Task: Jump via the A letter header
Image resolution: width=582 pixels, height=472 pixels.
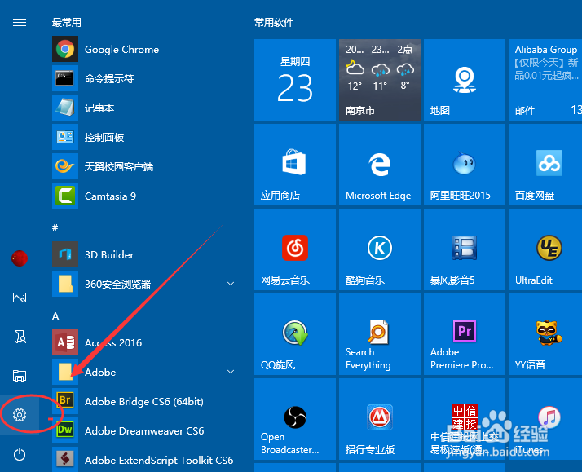Action: (x=55, y=316)
